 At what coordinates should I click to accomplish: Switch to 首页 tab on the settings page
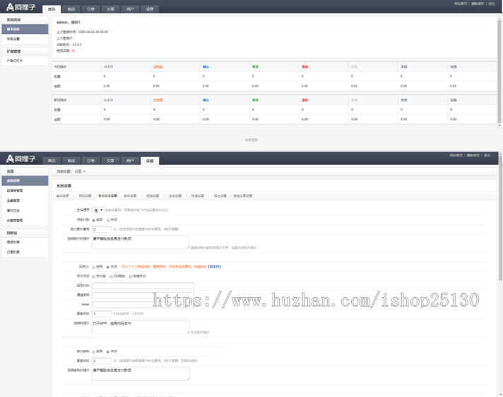coord(52,161)
